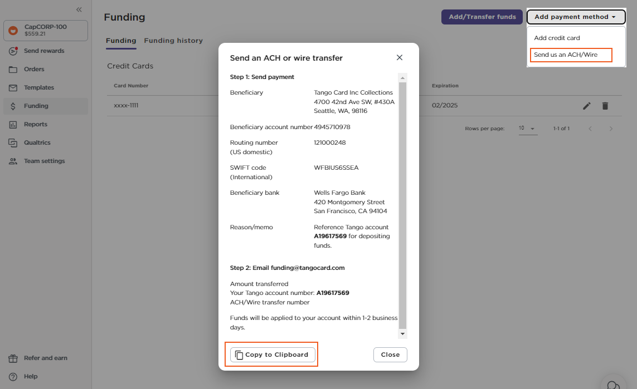Select Send us an ACH/Wire option

571,55
